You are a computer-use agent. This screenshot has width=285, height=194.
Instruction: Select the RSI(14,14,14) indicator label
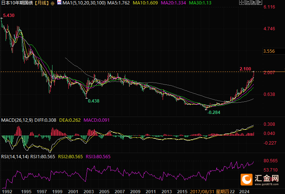click(x=15, y=157)
